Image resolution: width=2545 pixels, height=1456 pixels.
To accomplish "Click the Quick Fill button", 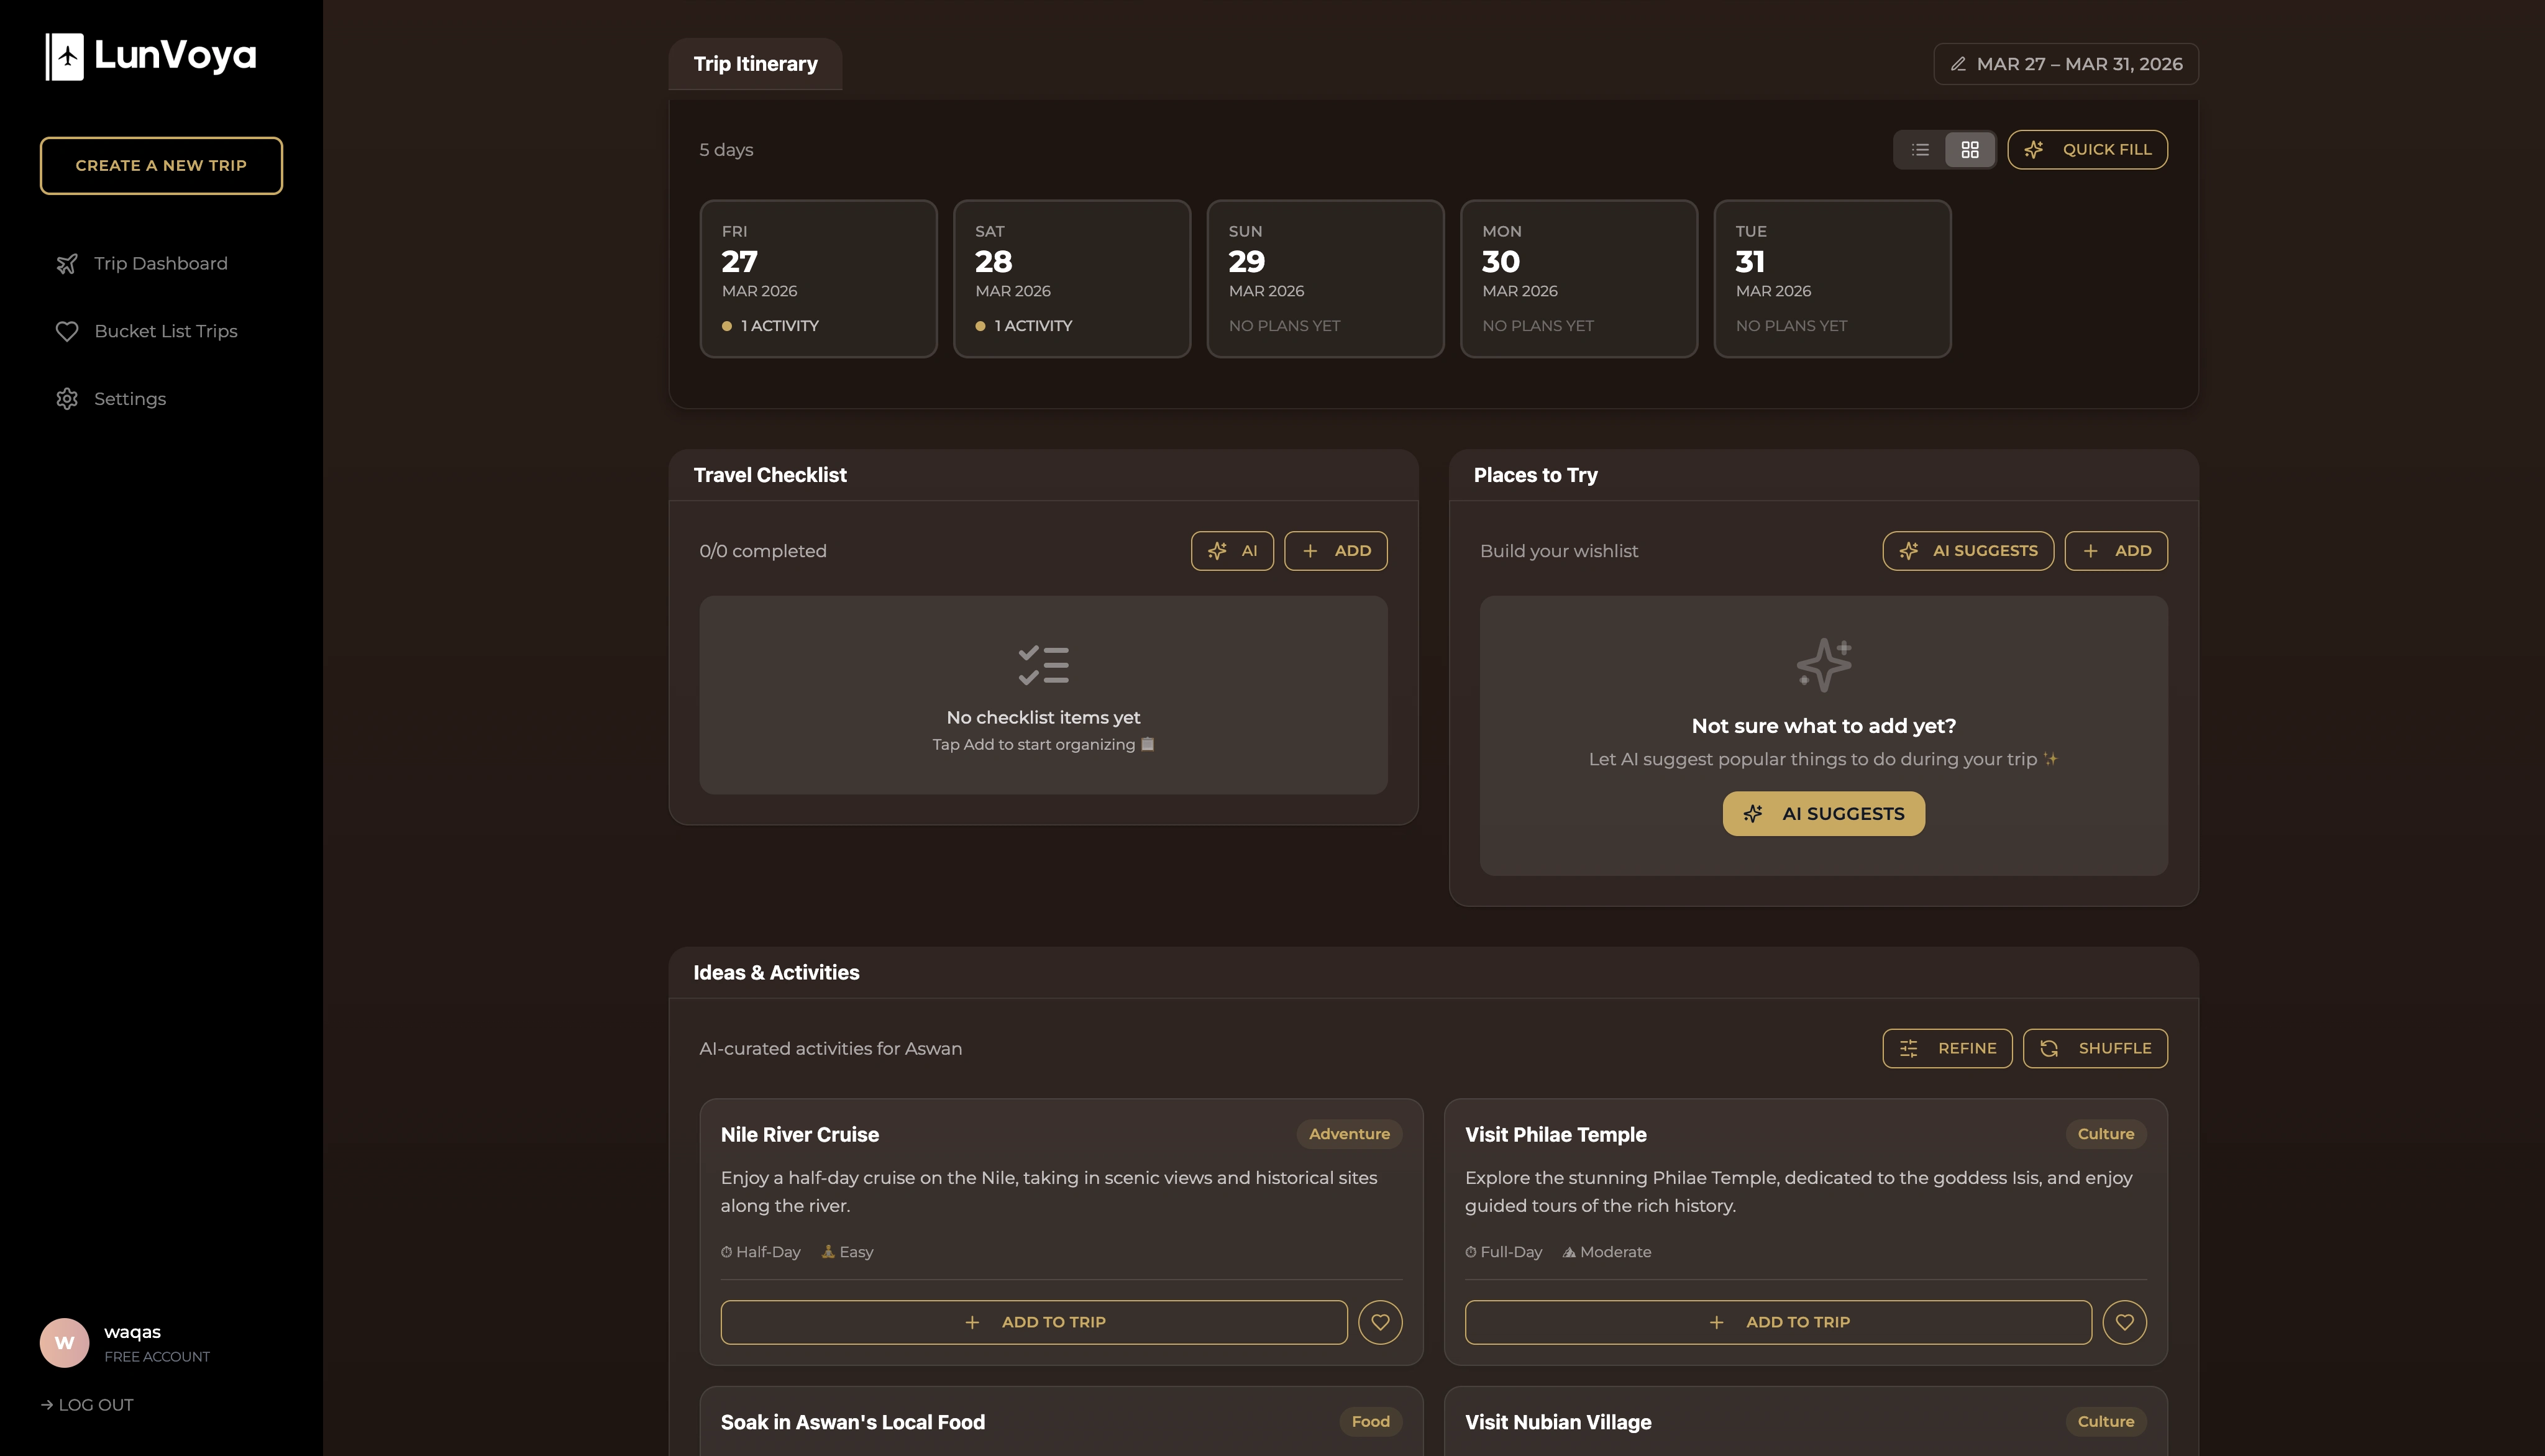I will click(2087, 150).
